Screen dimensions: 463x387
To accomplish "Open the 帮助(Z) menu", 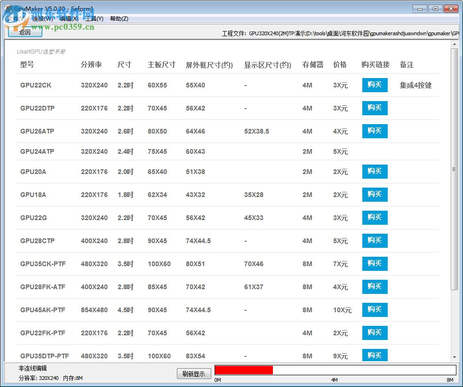I will point(119,18).
